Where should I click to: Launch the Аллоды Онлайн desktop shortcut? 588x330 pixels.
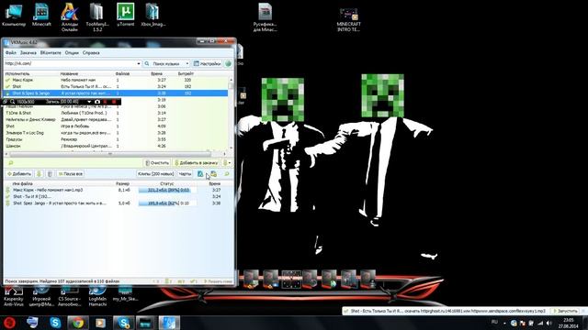(x=70, y=16)
